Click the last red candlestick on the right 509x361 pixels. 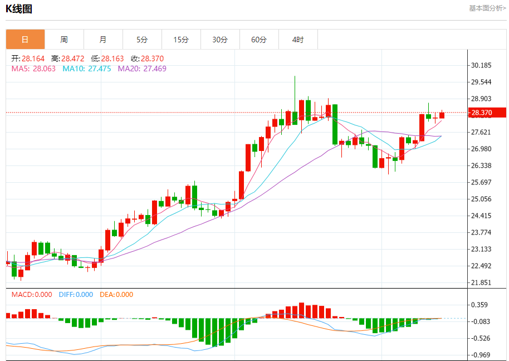click(442, 115)
